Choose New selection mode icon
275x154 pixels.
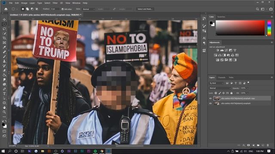click(23, 9)
